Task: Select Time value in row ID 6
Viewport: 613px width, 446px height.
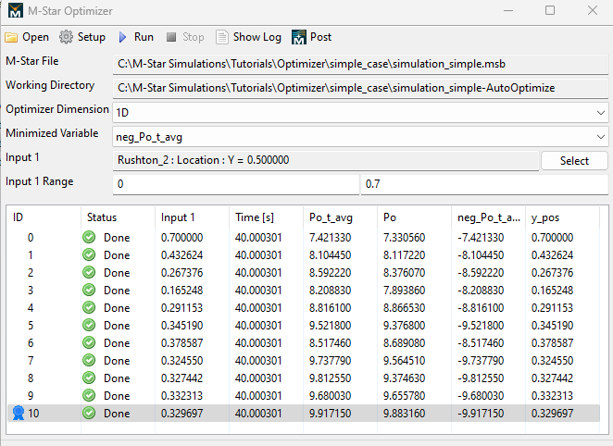Action: coord(258,343)
